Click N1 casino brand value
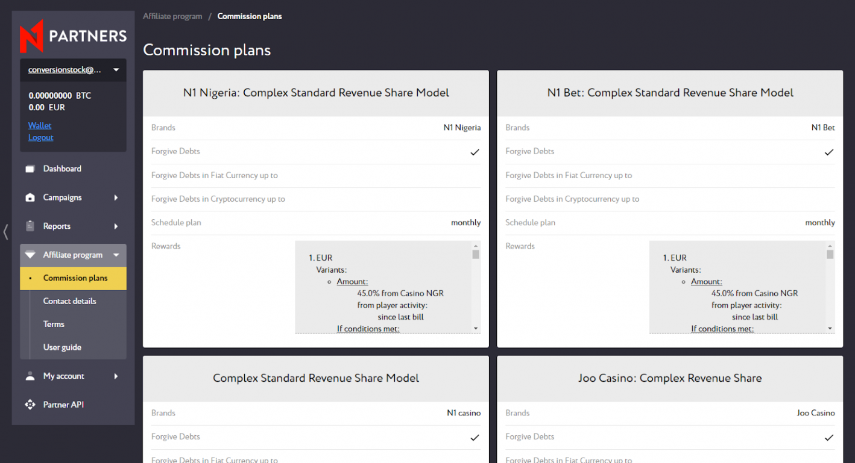Viewport: 855px width, 463px height. point(464,413)
